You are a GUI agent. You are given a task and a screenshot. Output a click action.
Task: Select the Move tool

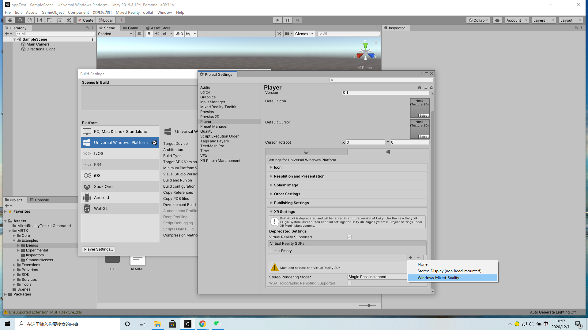tap(19, 20)
